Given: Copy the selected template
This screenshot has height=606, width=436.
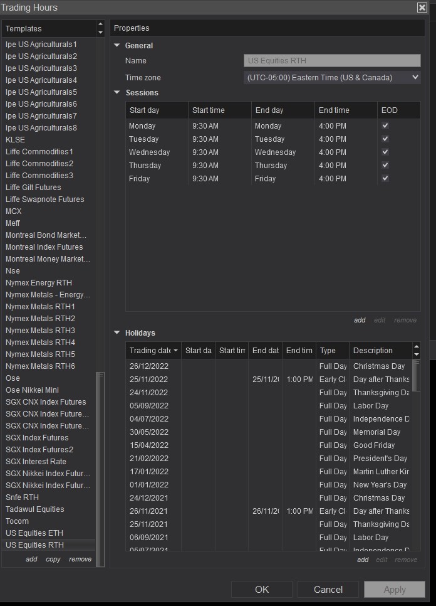Looking at the screenshot, I should [x=53, y=559].
